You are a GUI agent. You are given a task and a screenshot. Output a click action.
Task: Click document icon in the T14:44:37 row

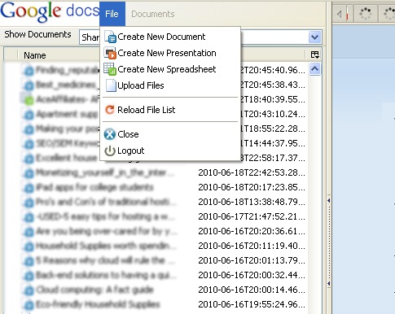click(29, 144)
